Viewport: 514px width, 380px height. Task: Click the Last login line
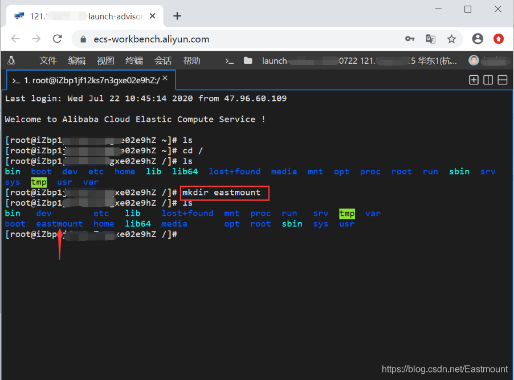[145, 99]
